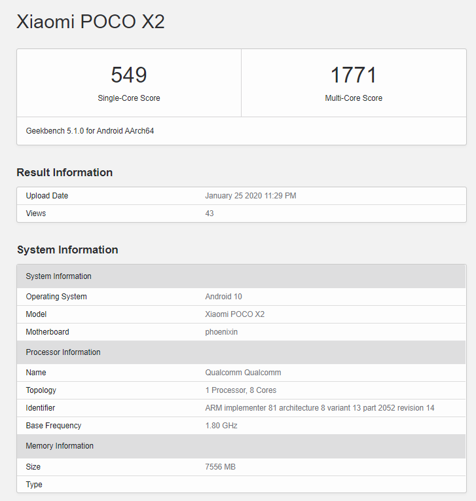Image resolution: width=476 pixels, height=501 pixels.
Task: Click the multi-core score value 1771
Action: (x=354, y=75)
